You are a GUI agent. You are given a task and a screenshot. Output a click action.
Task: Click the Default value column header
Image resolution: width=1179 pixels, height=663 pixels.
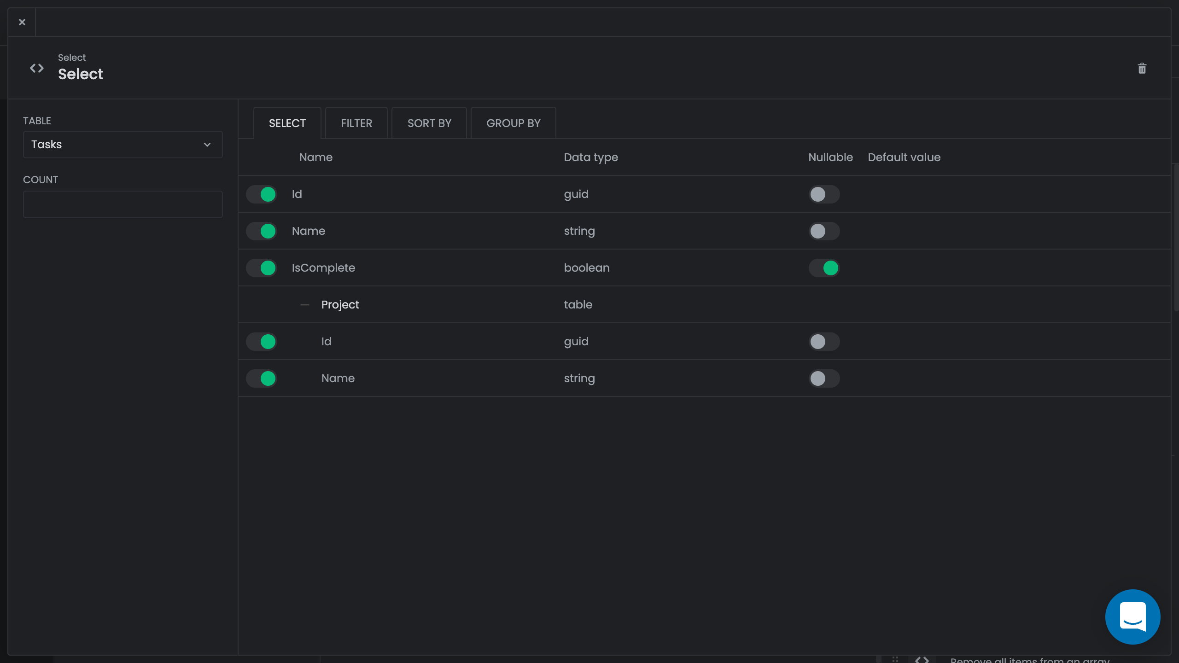[x=904, y=157]
